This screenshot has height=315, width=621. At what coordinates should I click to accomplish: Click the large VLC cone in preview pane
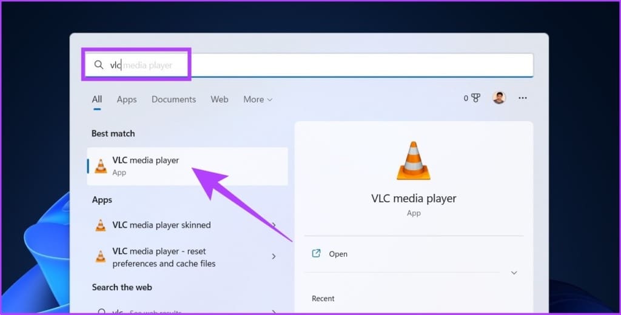414,161
